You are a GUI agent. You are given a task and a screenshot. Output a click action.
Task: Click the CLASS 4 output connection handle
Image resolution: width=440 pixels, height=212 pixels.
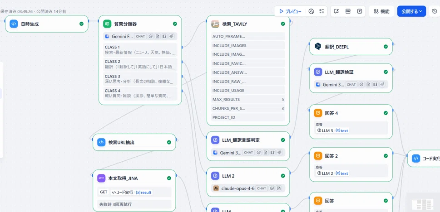(x=183, y=91)
